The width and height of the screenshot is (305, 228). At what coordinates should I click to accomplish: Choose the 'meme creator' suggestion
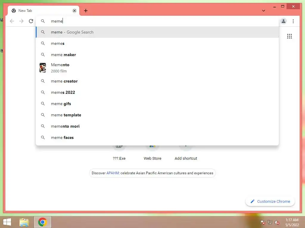pos(157,81)
